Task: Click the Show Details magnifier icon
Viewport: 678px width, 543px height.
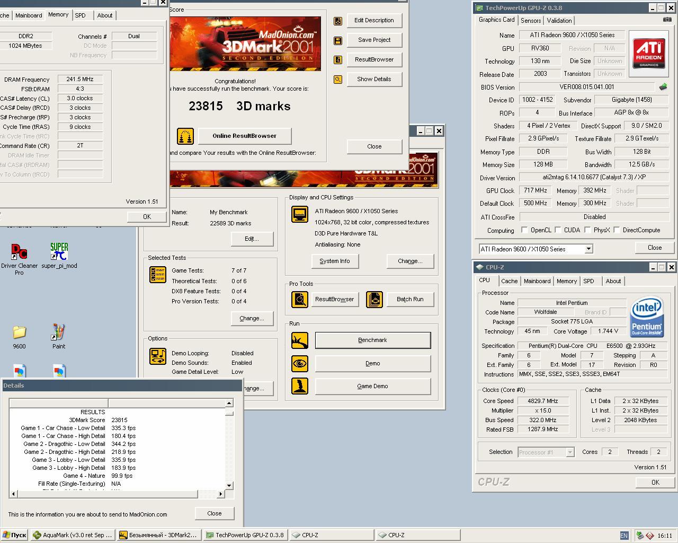Action: point(338,80)
